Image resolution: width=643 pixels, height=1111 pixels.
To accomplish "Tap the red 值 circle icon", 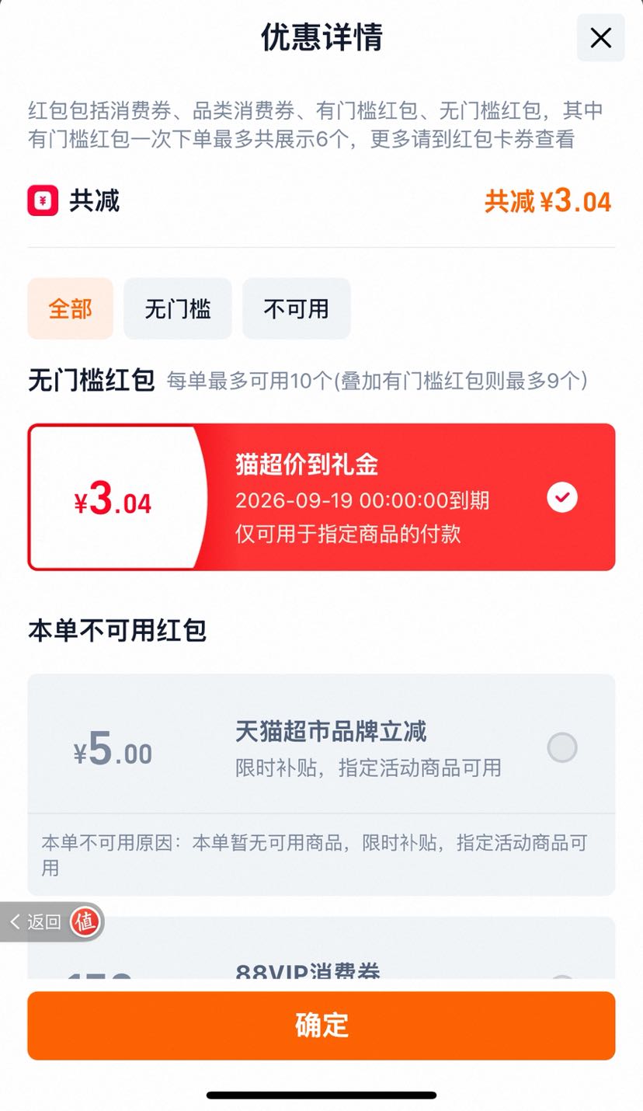I will [x=85, y=922].
